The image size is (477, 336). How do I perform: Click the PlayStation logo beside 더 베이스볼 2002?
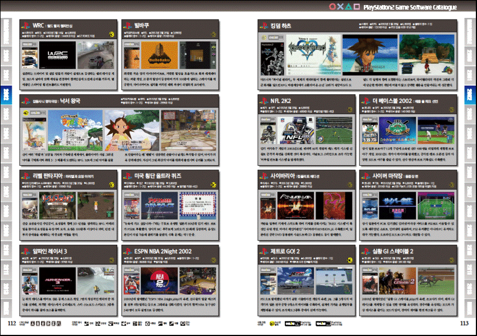coord(365,101)
